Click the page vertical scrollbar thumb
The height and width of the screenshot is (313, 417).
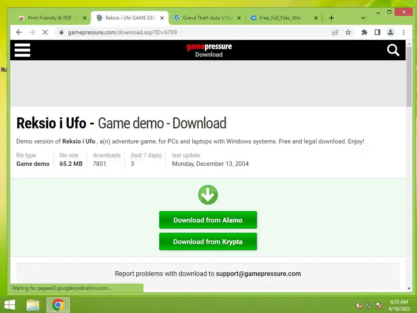click(x=409, y=77)
